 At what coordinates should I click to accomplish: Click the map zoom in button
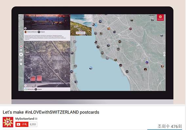pos(164,53)
